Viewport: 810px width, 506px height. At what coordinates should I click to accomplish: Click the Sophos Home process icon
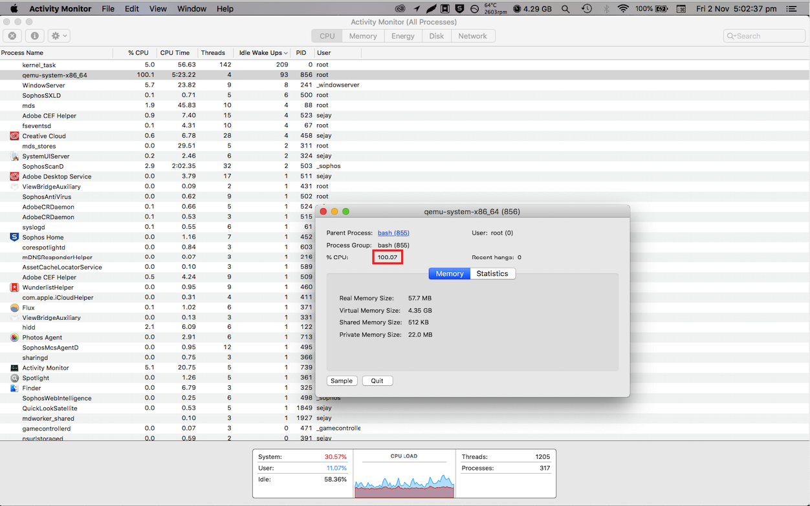pos(14,237)
